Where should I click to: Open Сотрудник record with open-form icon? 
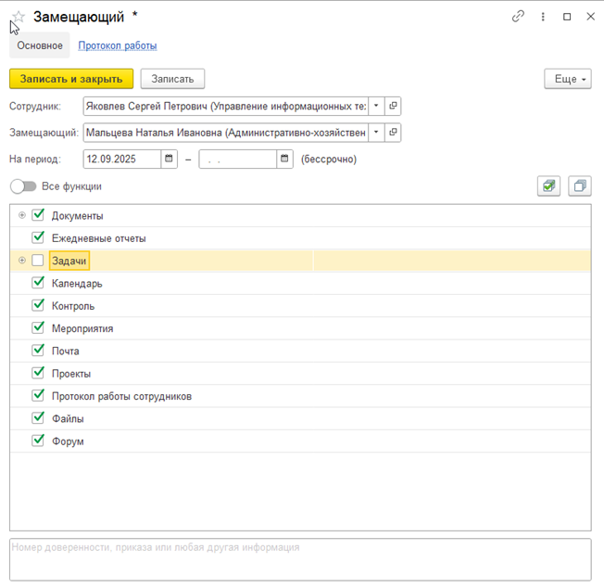click(x=393, y=106)
